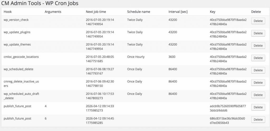Delete the wp_version_check cron job
The width and height of the screenshot is (270, 131).
coord(258,21)
